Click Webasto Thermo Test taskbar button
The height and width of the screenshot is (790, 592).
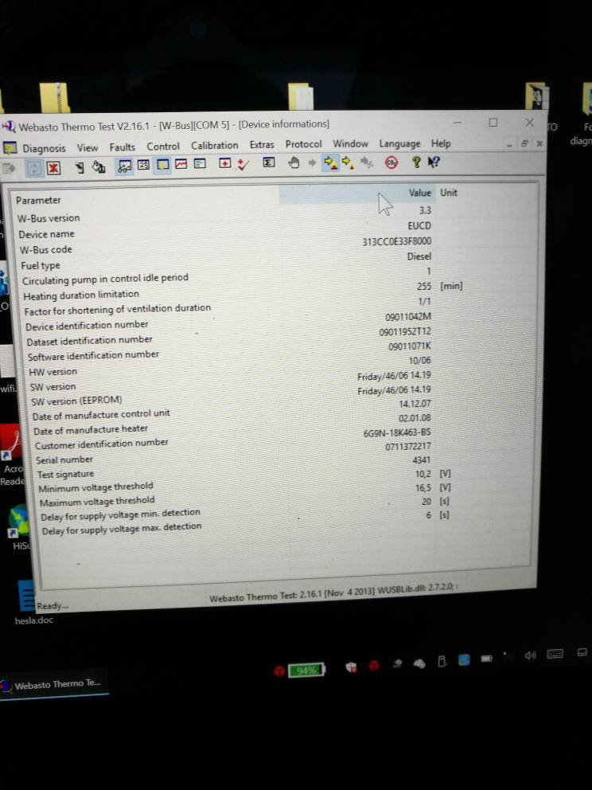tap(54, 684)
